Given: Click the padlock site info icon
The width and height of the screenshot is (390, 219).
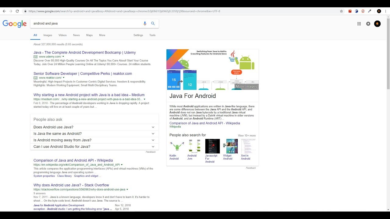Looking at the screenshot, I should click(26, 11).
